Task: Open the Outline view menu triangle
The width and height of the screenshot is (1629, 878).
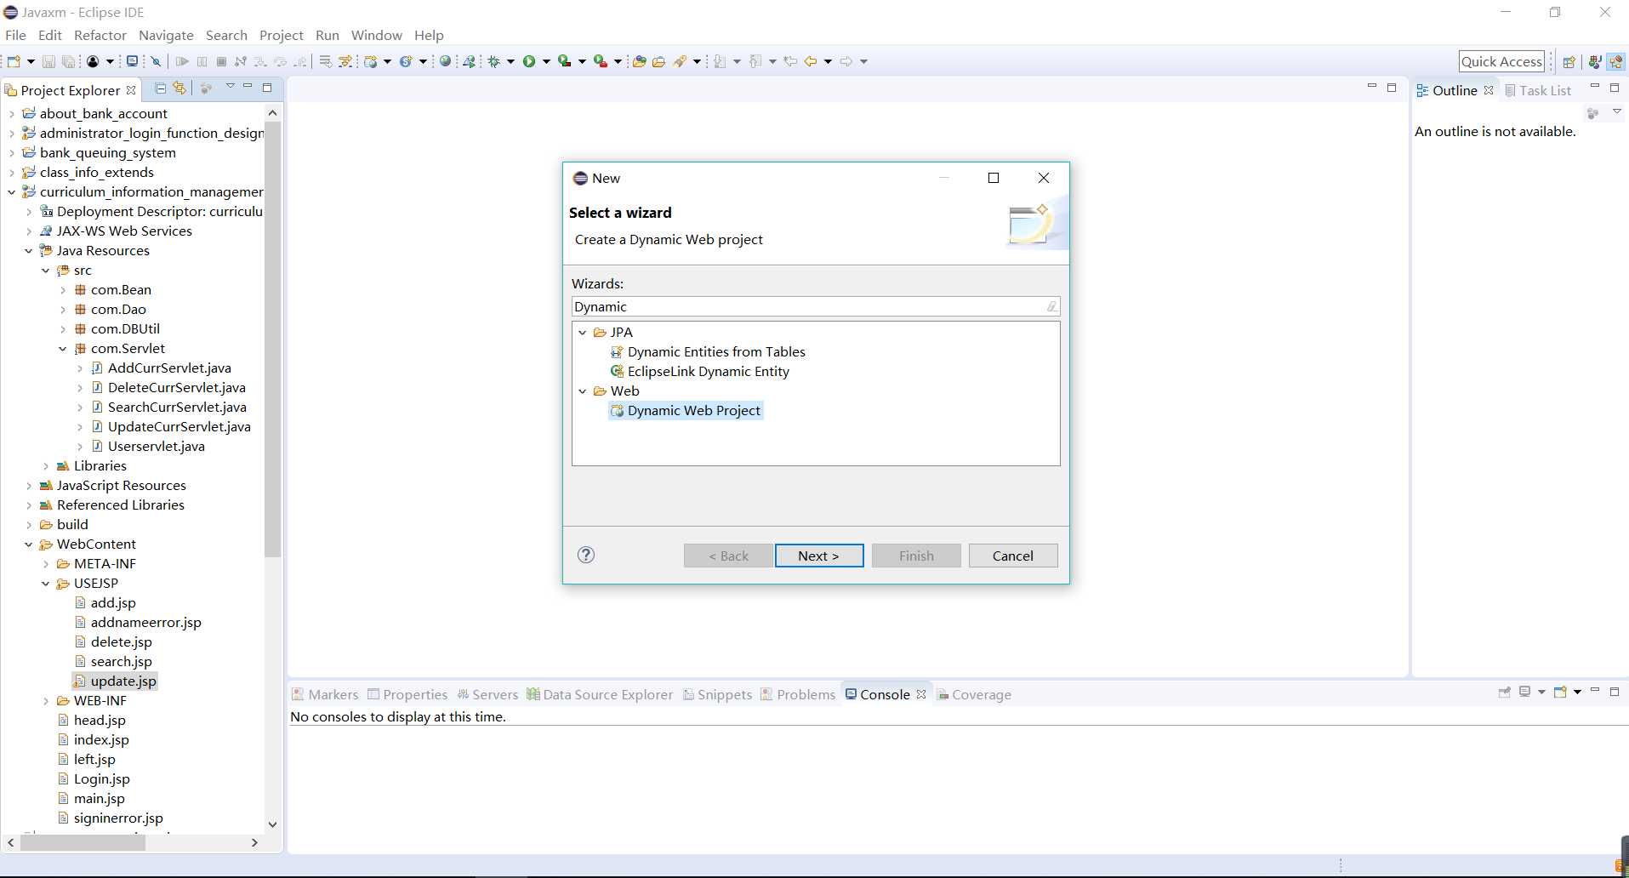Action: (1617, 111)
